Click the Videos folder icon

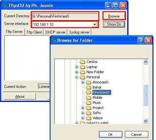89,118
